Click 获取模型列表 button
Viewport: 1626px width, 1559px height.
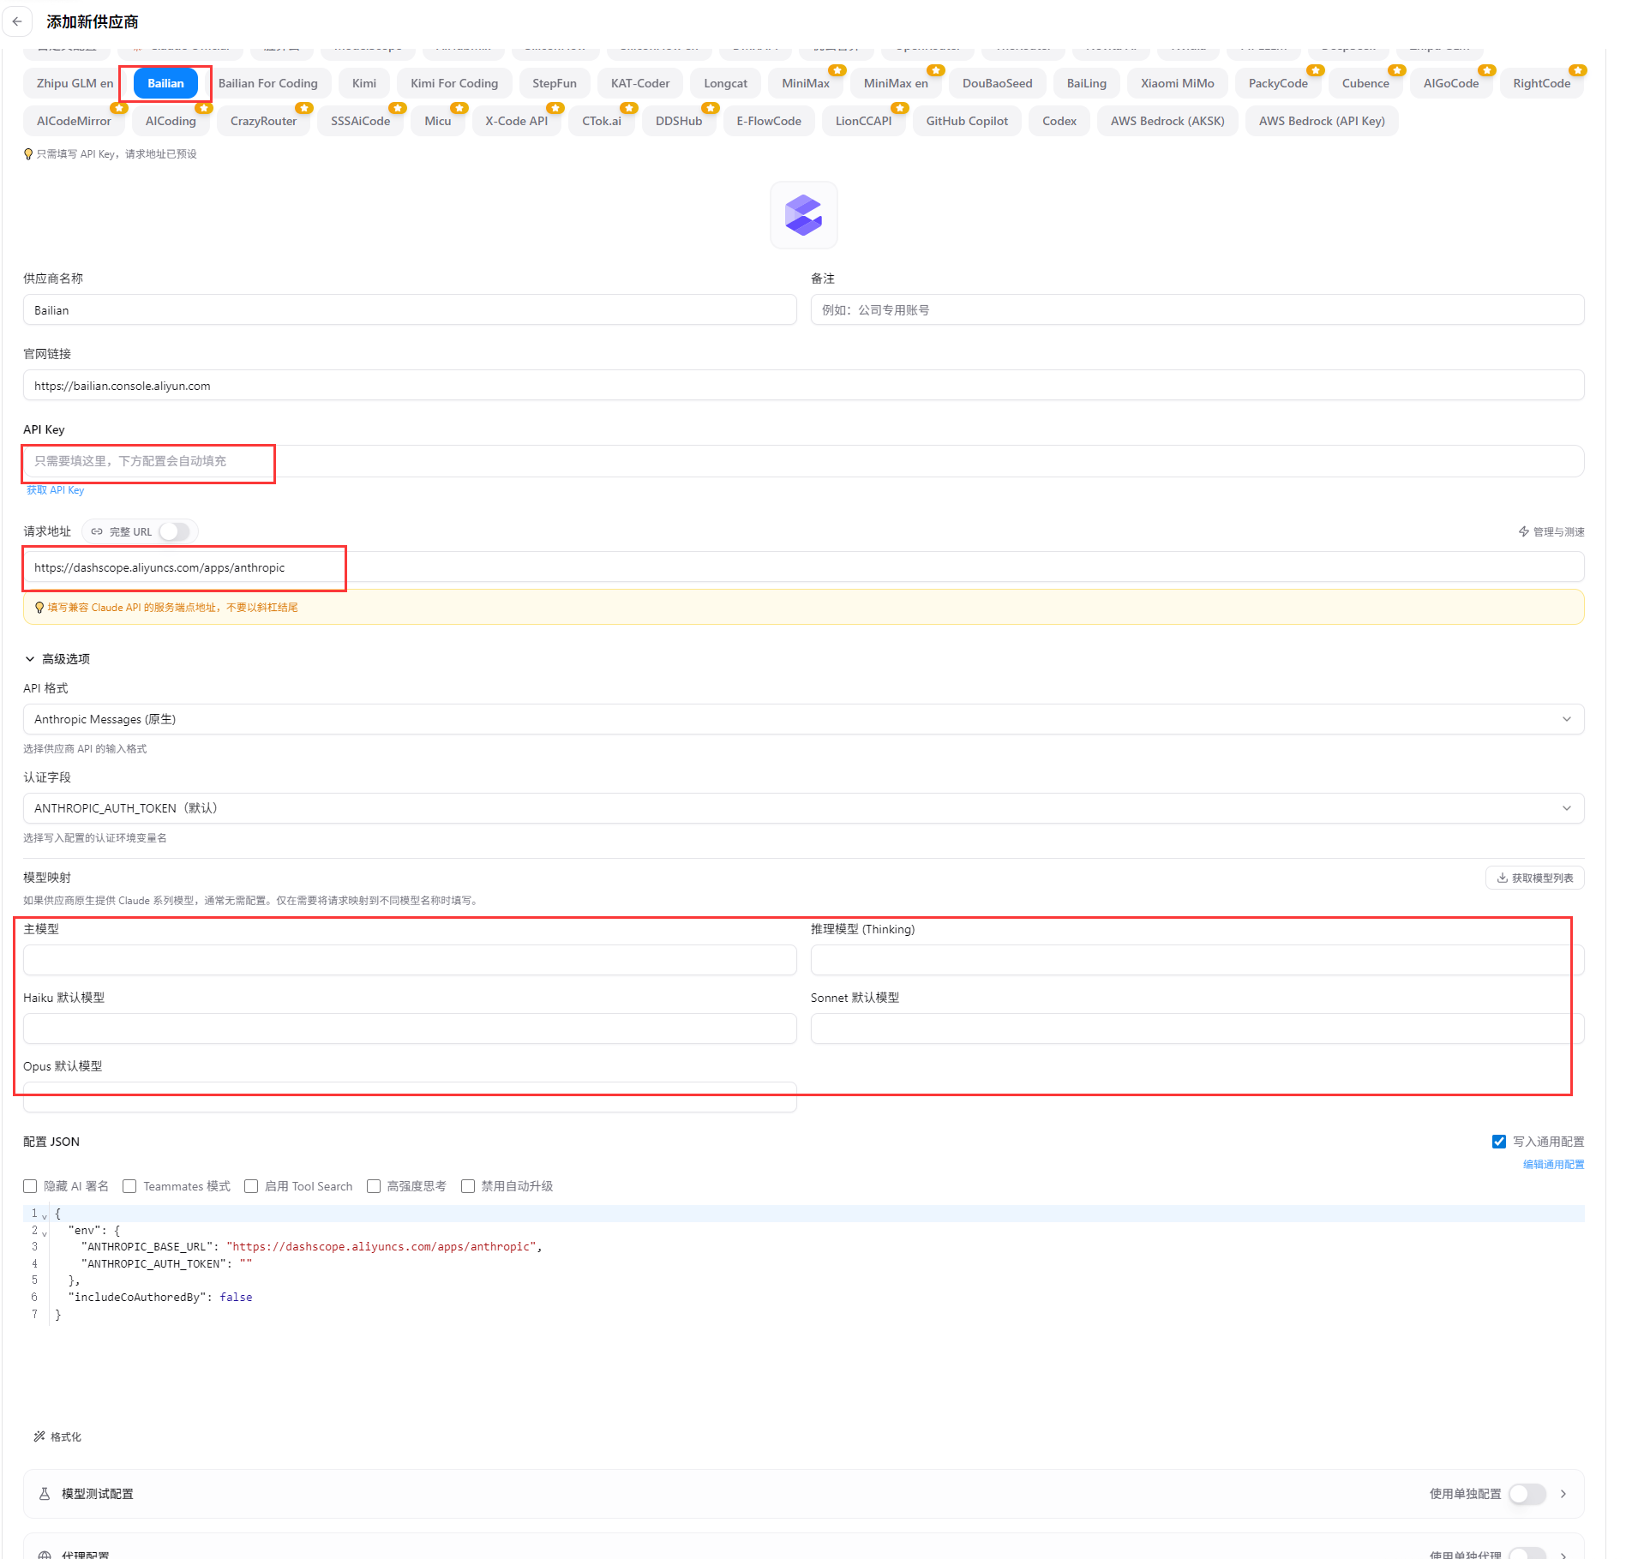tap(1535, 878)
